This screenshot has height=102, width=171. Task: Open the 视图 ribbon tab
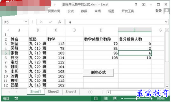tap(111, 11)
